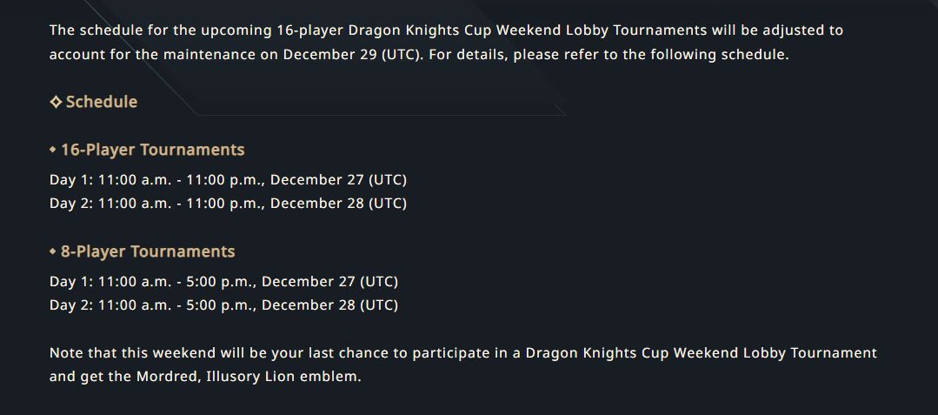
Task: Click the 8-Player Tournaments subheading
Action: coord(148,251)
